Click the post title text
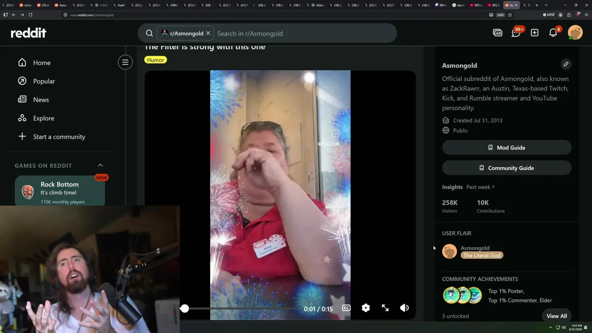 (205, 47)
